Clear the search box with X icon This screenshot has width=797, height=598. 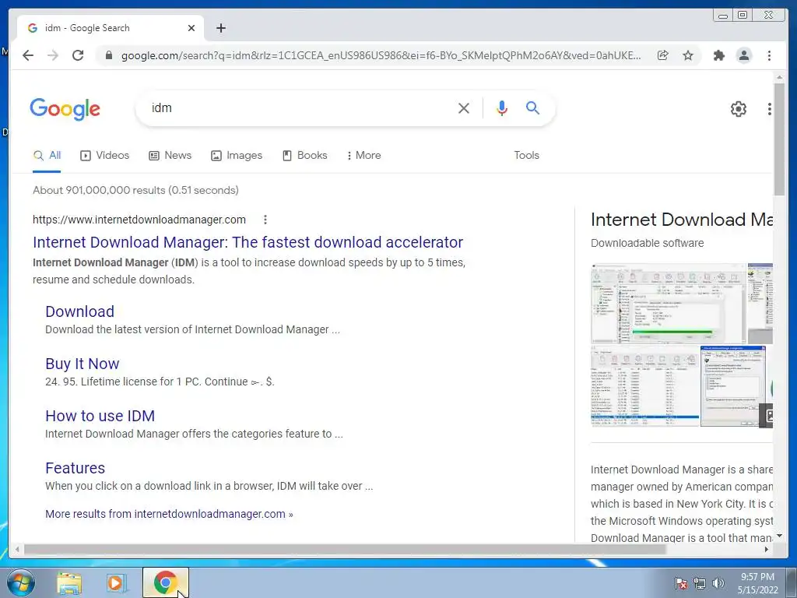click(464, 107)
